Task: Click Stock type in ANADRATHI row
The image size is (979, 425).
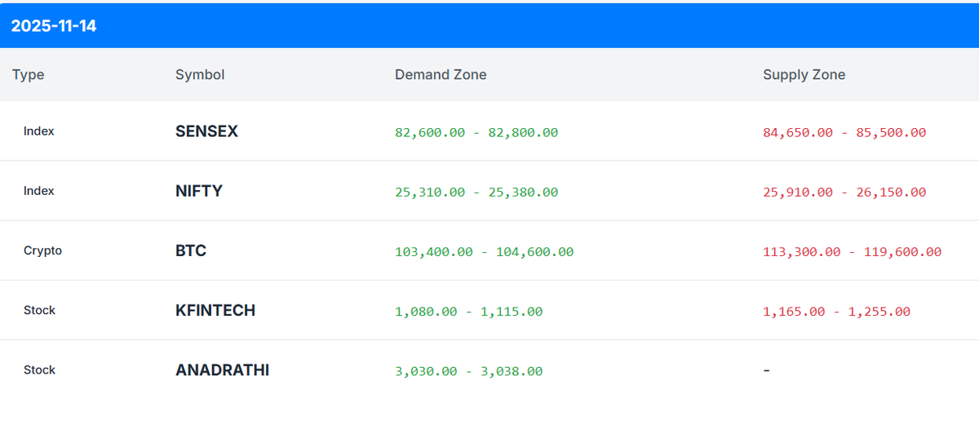Action: (x=39, y=370)
